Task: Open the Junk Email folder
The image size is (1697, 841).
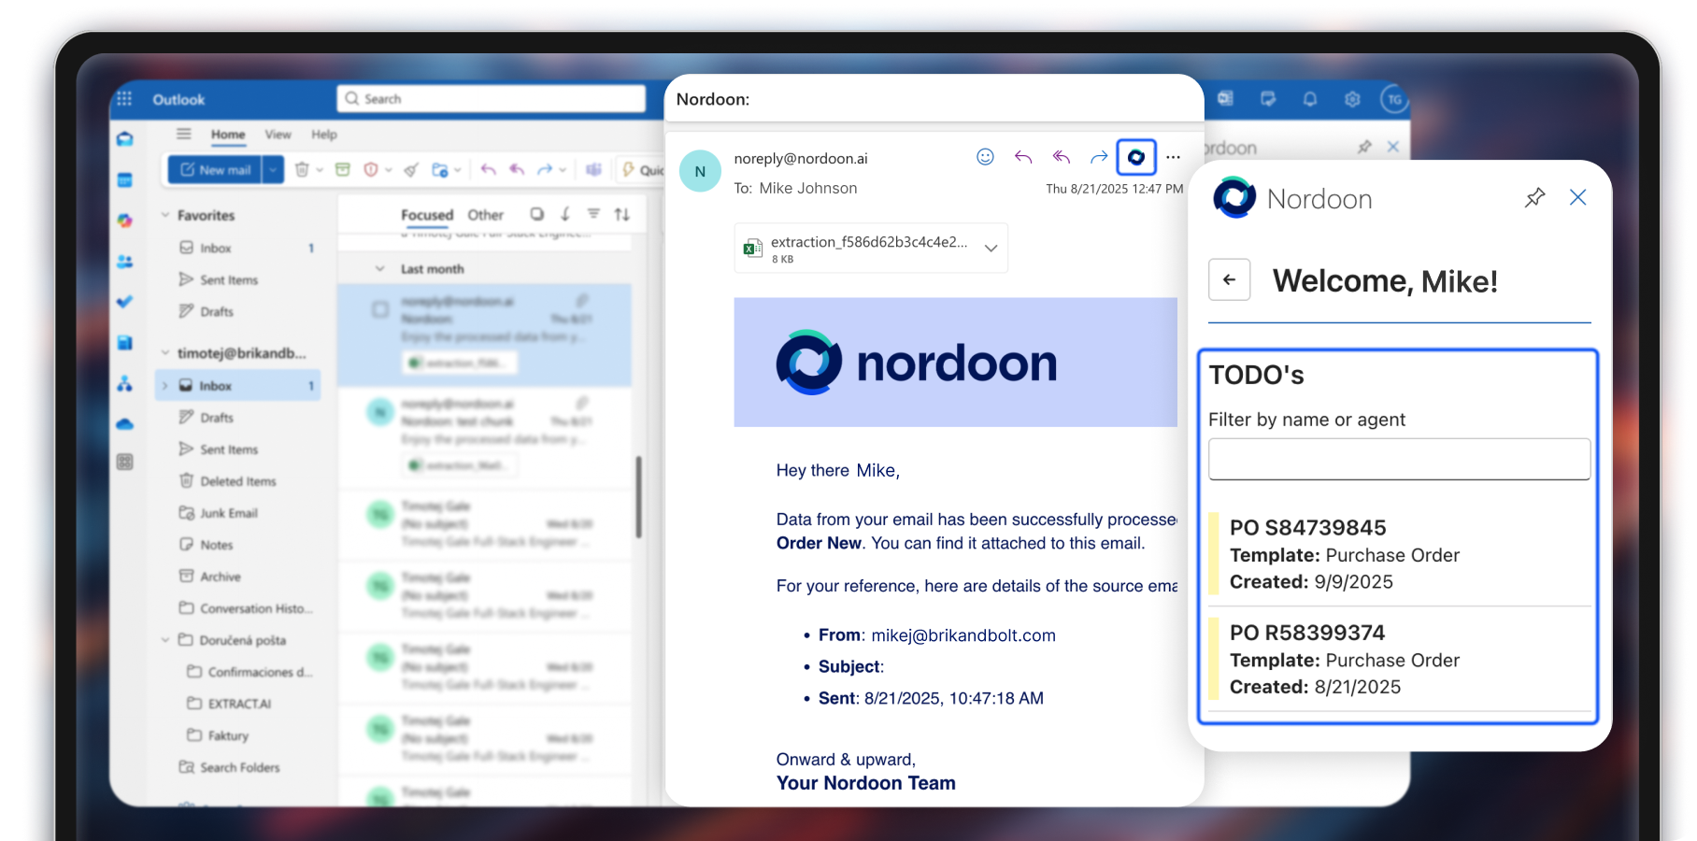Action: 229,513
